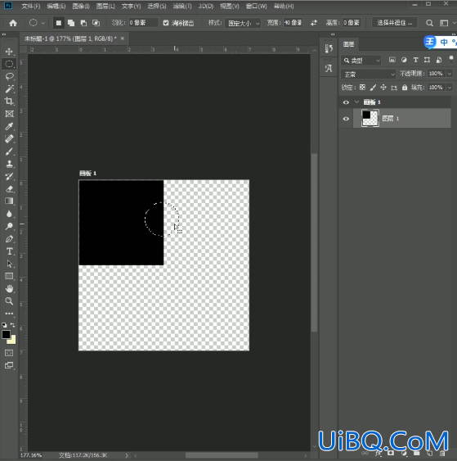The image size is (457, 461).
Task: Click the background pale yellow color swatch
Action: point(12,341)
